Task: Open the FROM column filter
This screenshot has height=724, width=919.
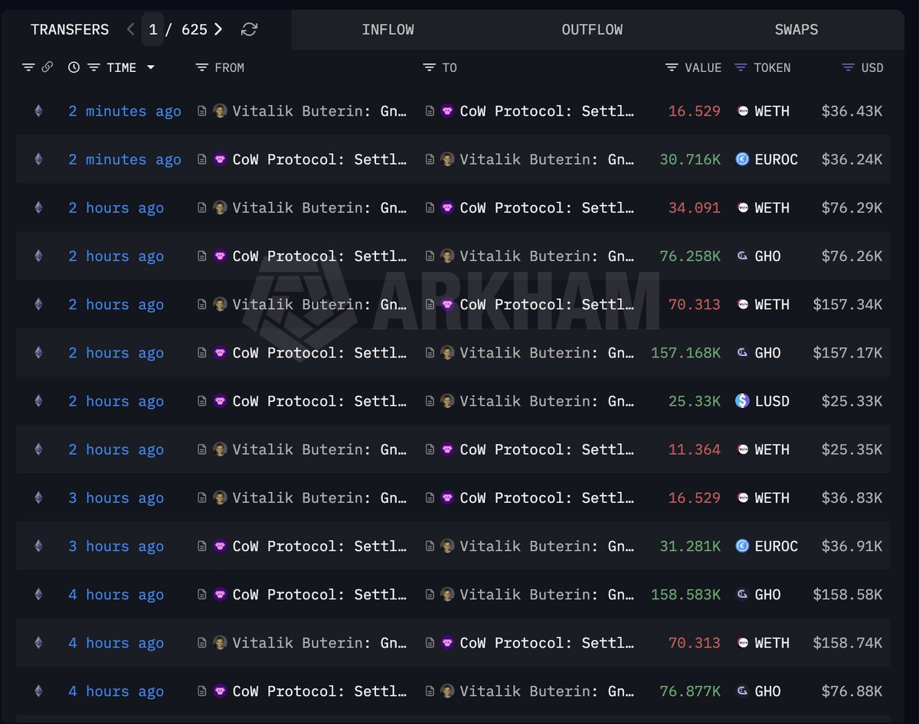Action: tap(202, 67)
